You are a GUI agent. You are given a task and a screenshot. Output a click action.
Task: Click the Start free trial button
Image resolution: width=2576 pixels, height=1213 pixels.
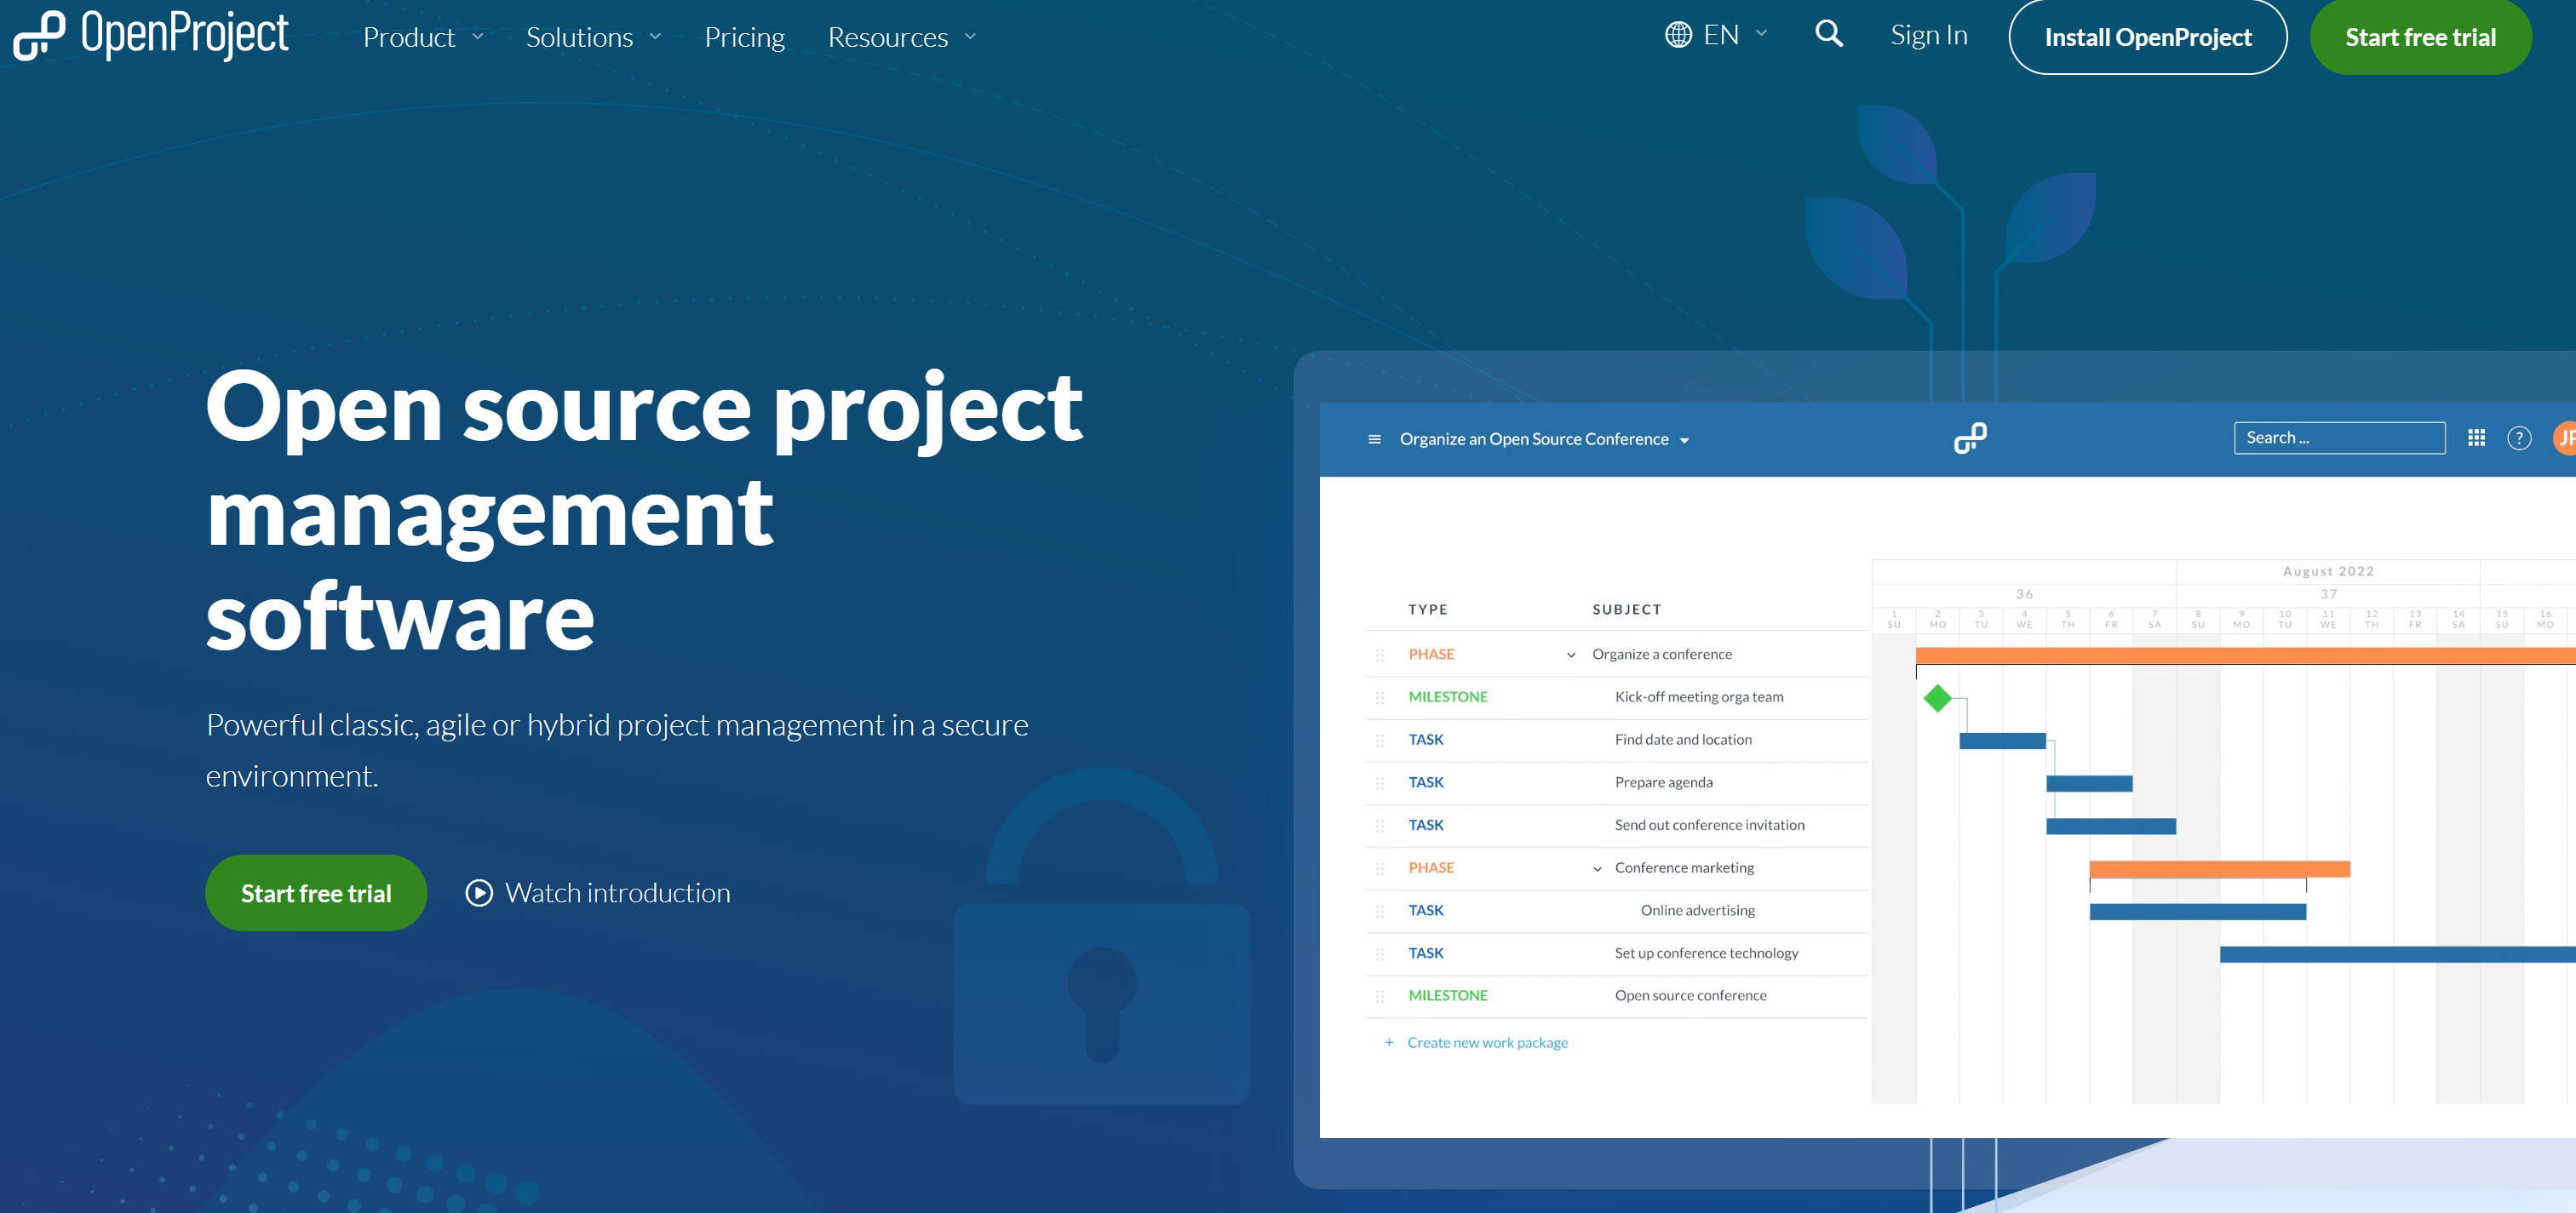pyautogui.click(x=2422, y=36)
